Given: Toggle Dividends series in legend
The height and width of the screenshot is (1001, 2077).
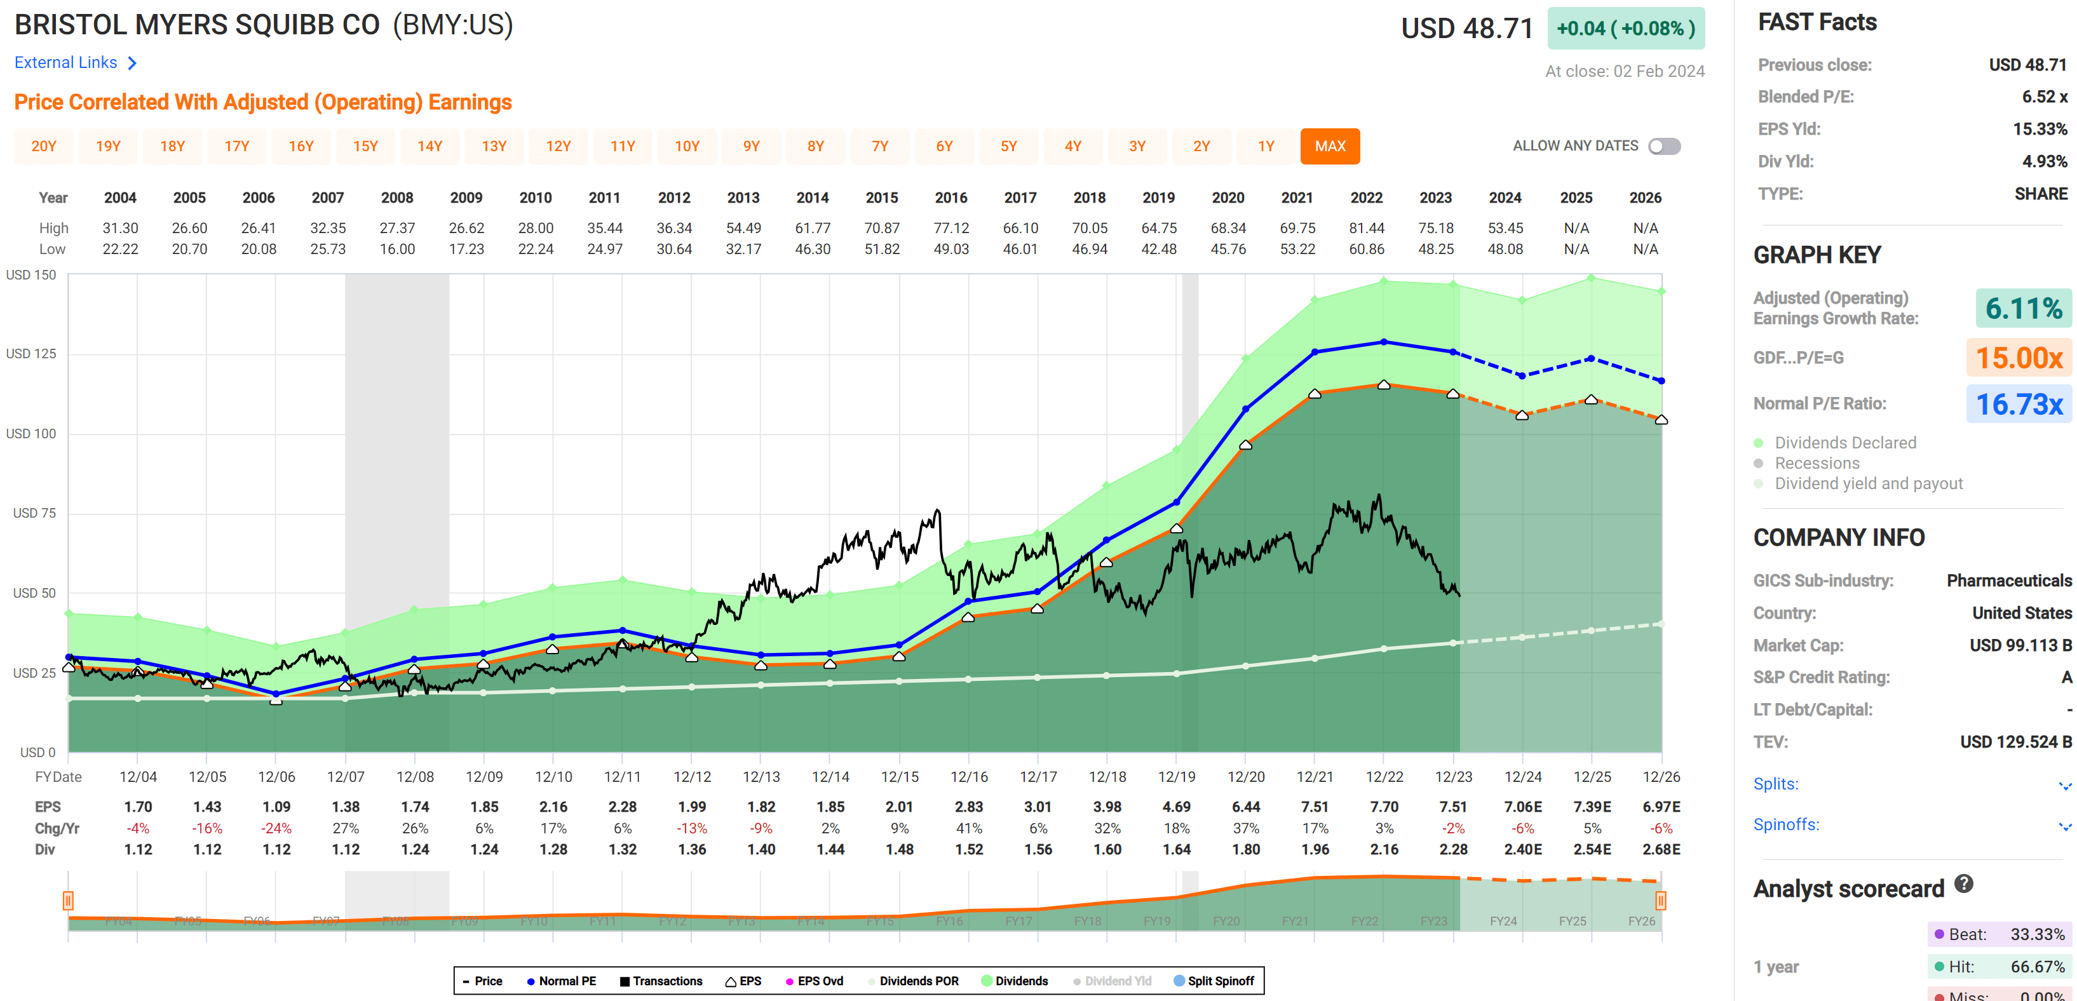Looking at the screenshot, I should pos(1014,981).
